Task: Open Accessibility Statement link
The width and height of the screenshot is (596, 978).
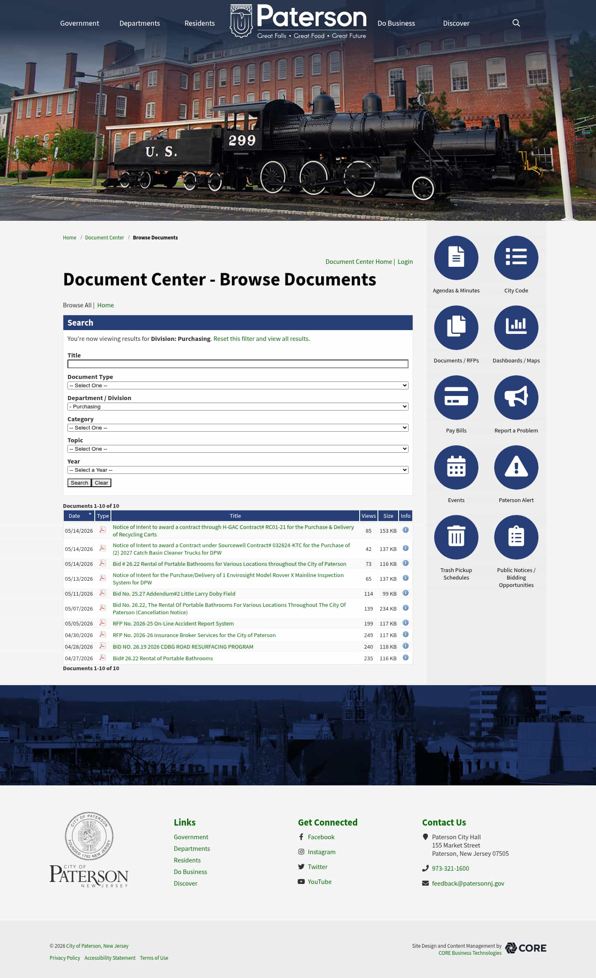Action: [110, 958]
